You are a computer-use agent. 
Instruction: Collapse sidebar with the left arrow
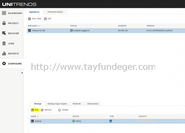[x=22, y=73]
